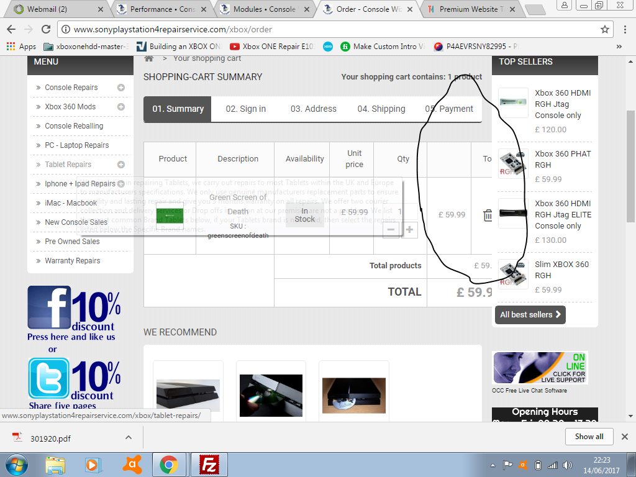Expand Xbox 360 Mods submenu
This screenshot has width=636, height=477.
[121, 107]
